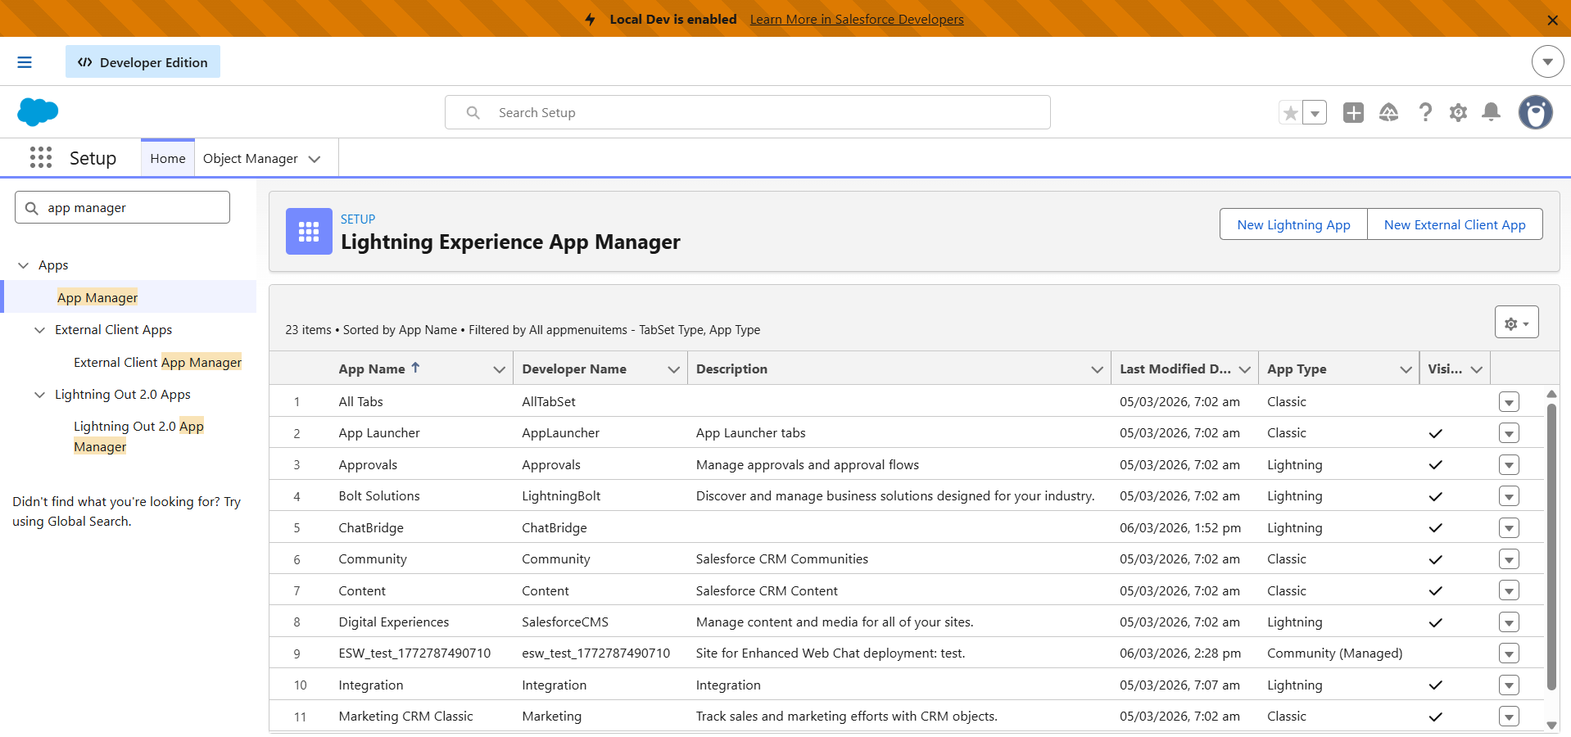Open the Global Actions plus icon

pyautogui.click(x=1353, y=112)
